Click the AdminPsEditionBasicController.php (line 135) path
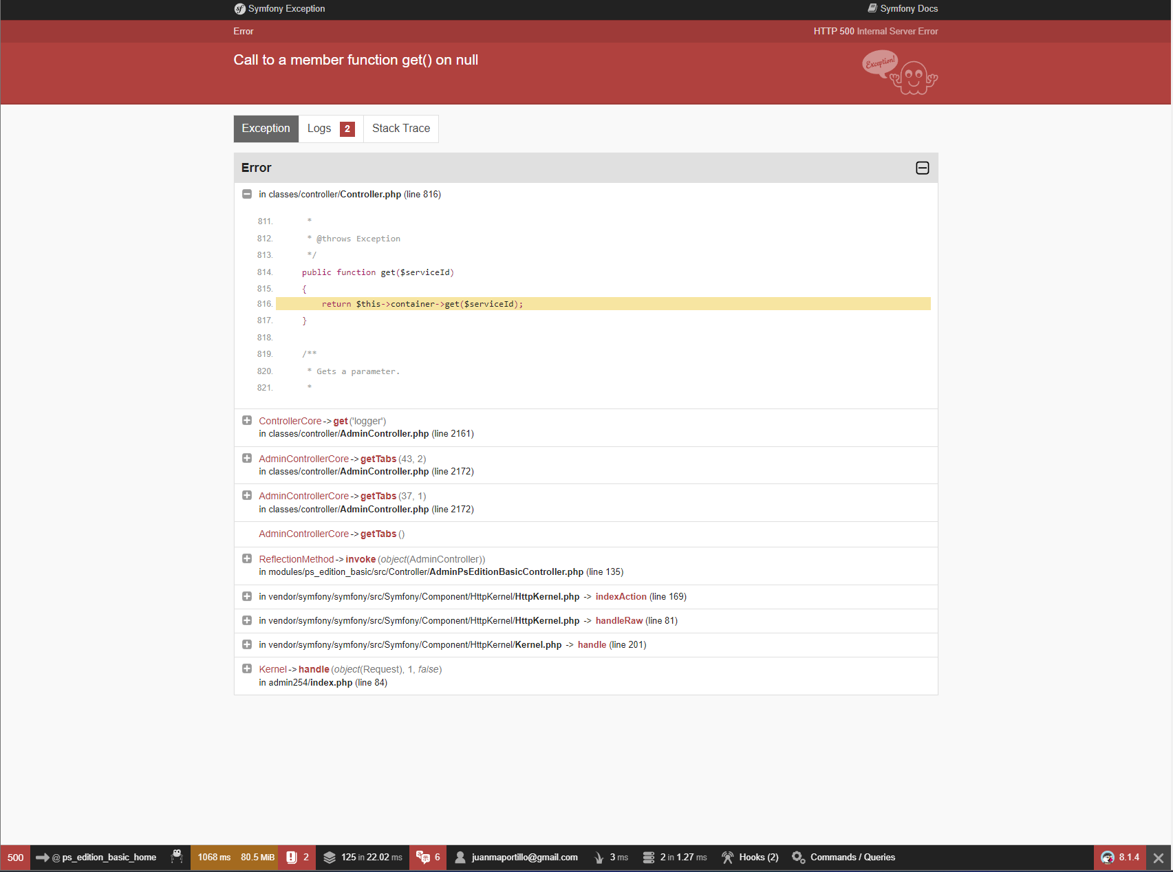1173x872 pixels. pyautogui.click(x=441, y=572)
